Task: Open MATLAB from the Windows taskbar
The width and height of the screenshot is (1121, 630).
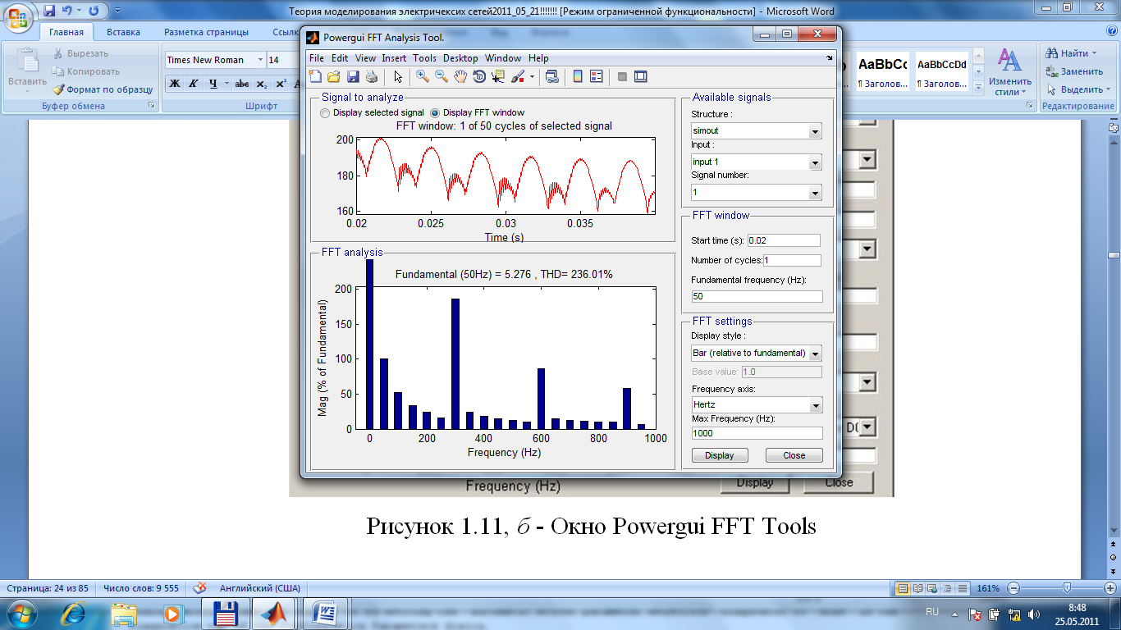Action: [274, 614]
